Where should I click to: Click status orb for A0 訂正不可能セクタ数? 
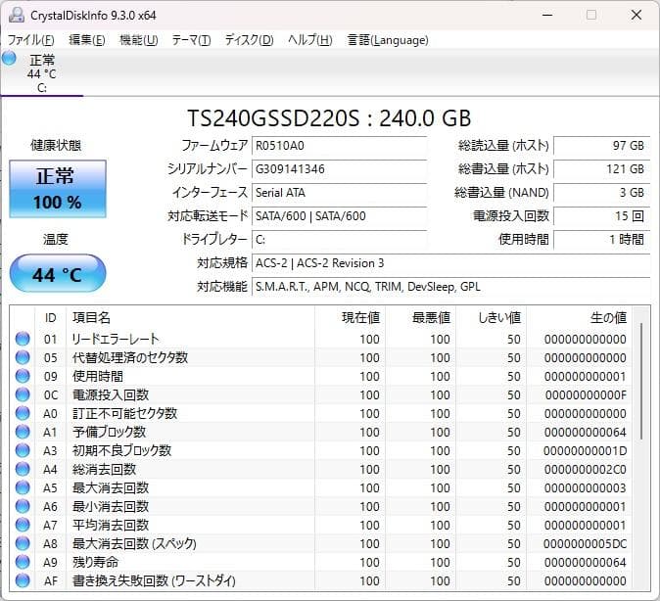point(23,413)
